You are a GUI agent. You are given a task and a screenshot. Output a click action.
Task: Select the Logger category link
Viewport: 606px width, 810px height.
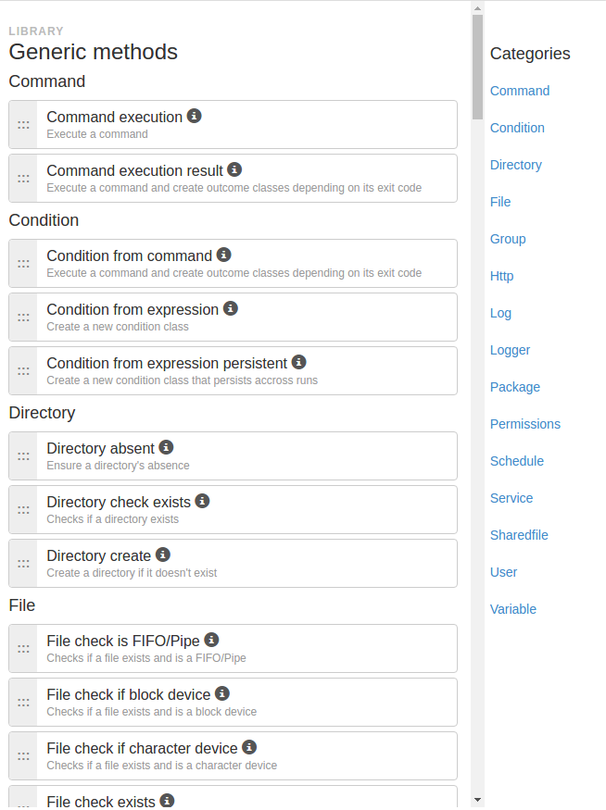[x=510, y=350]
